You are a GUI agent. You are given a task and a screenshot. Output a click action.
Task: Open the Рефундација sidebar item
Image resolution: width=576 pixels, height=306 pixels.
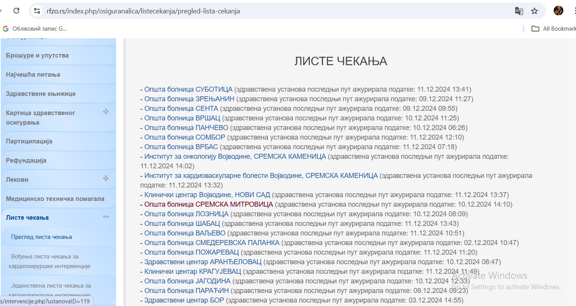coord(26,160)
